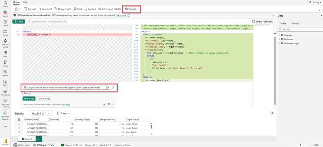Click the thumbs up feedback icon
Viewport: 323px width, 147px height.
click(104, 104)
